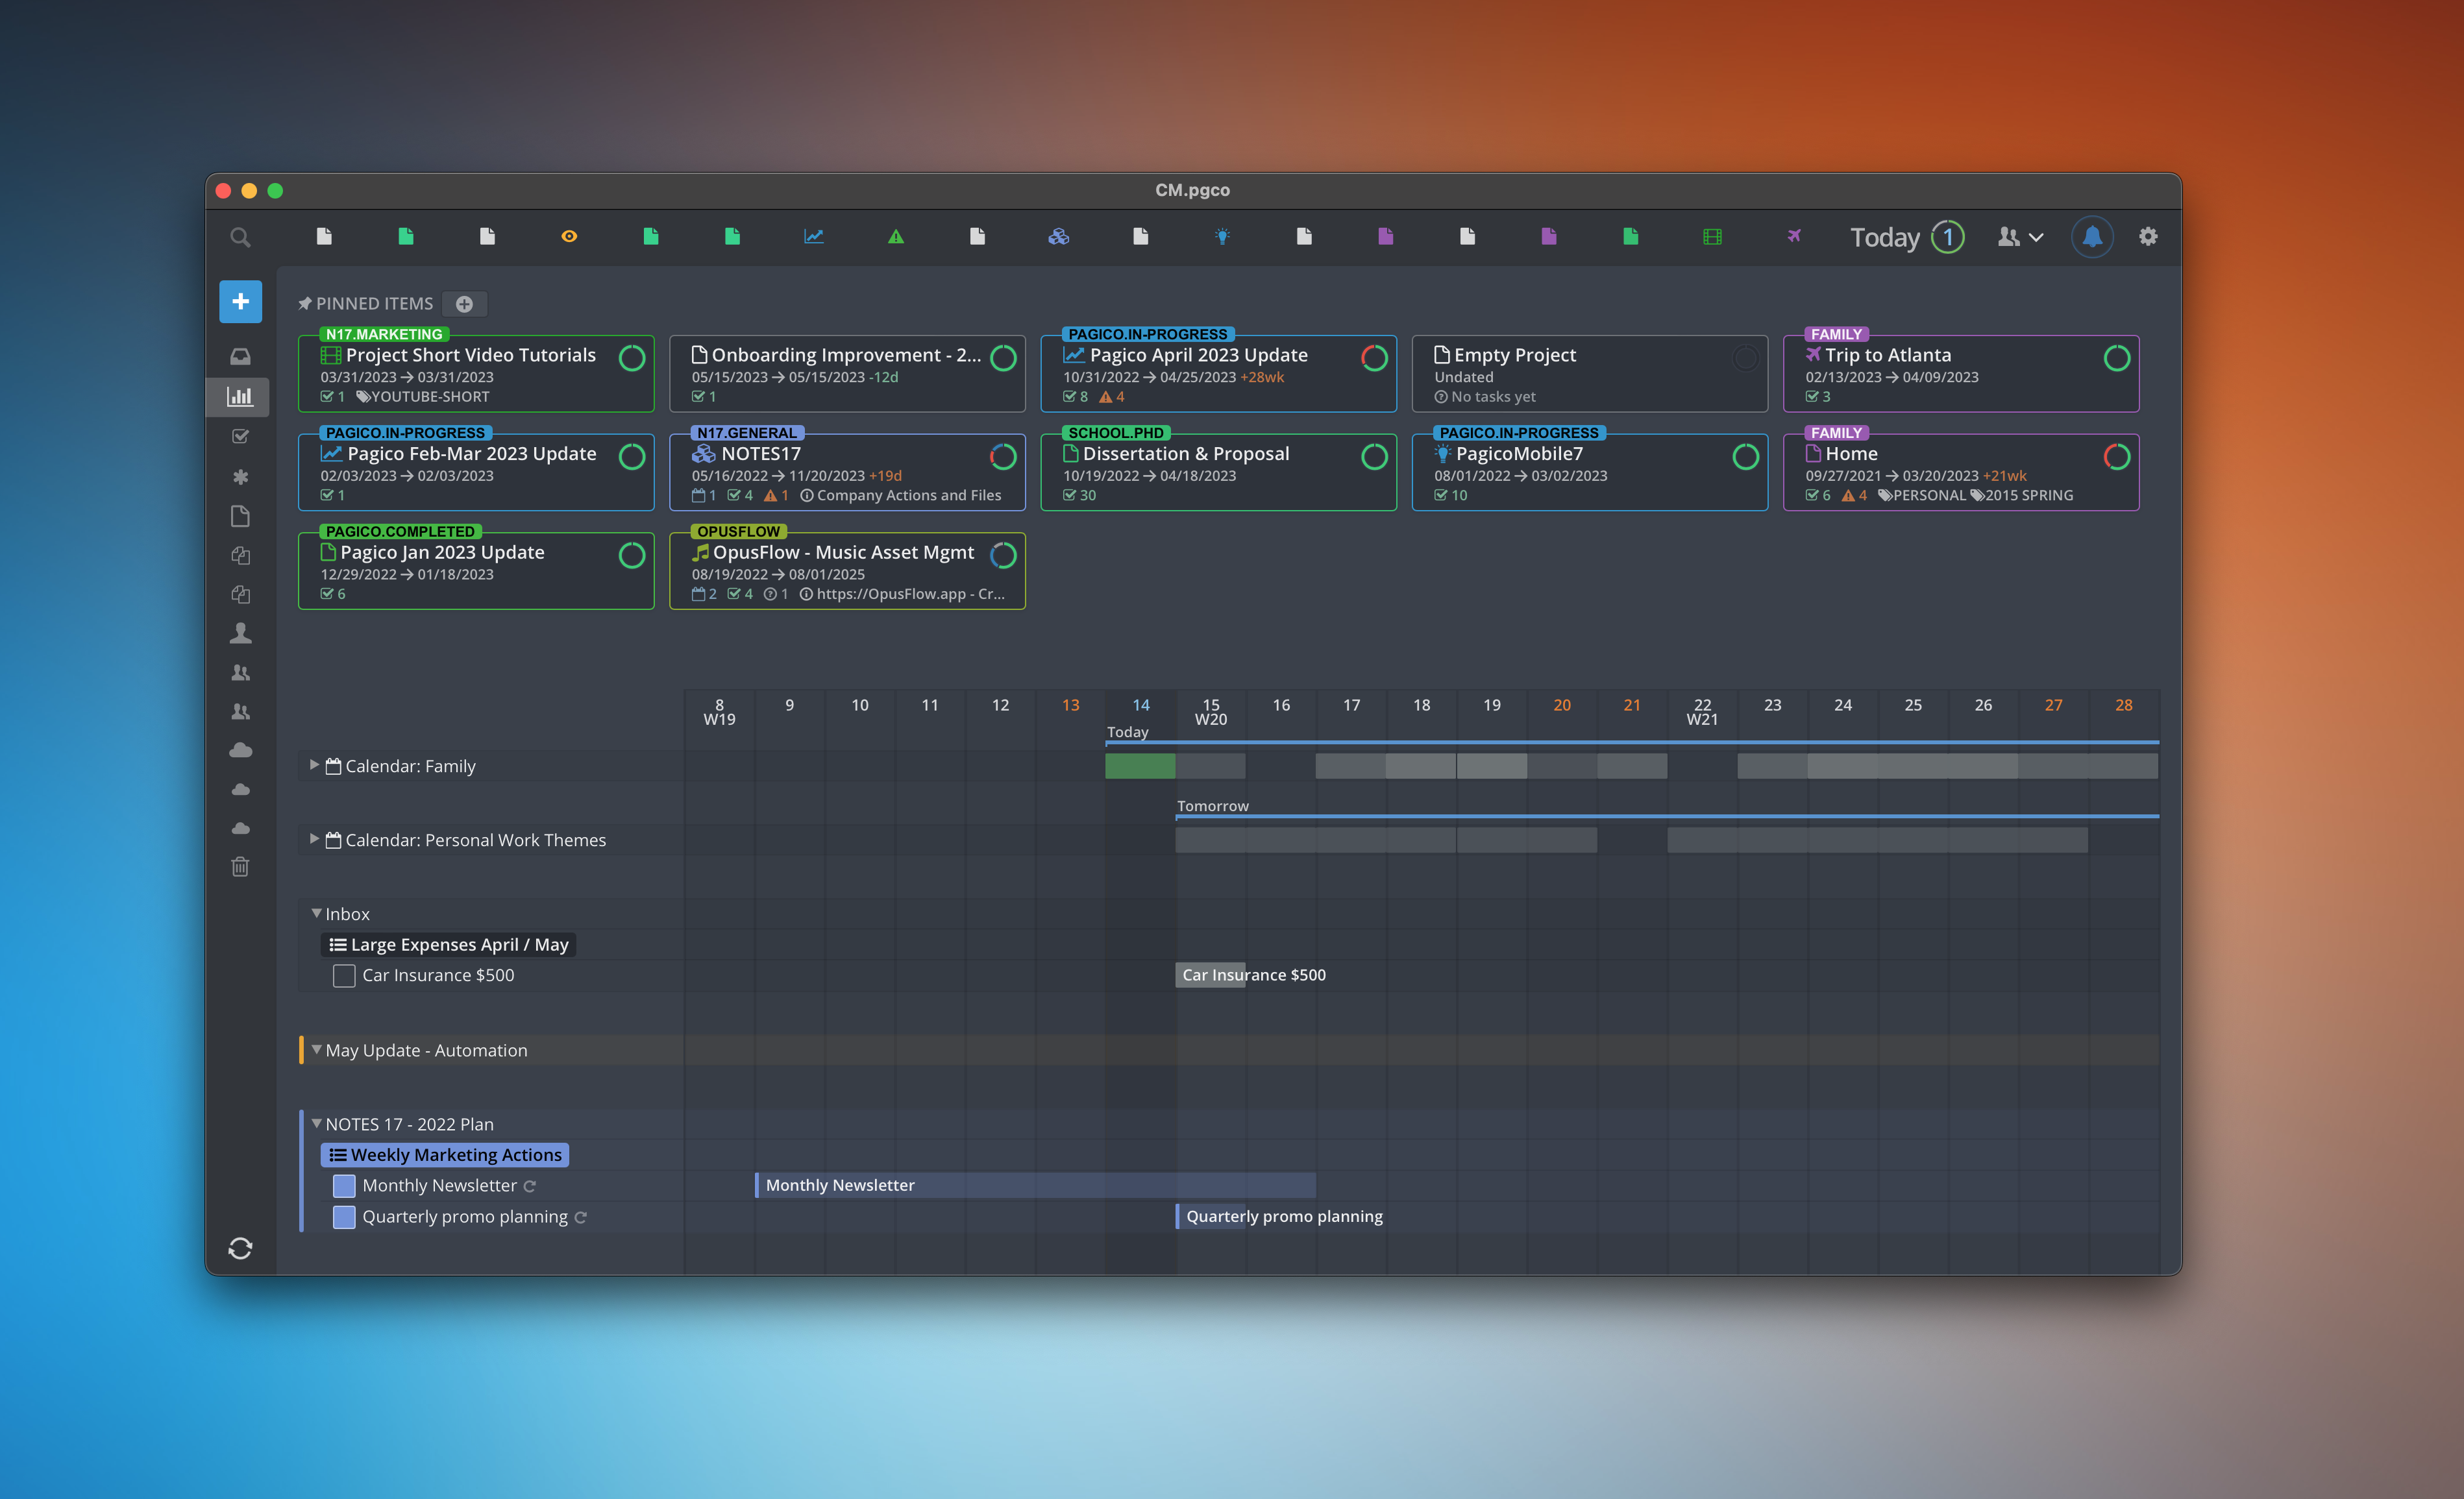
Task: Open the PagicoMobile7 project card
Action: click(1589, 472)
